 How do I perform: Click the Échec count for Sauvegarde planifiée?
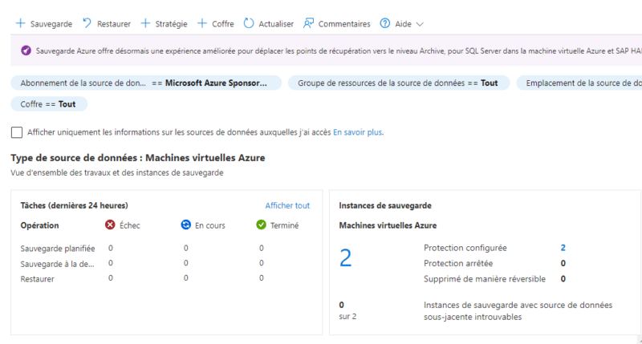click(x=111, y=248)
